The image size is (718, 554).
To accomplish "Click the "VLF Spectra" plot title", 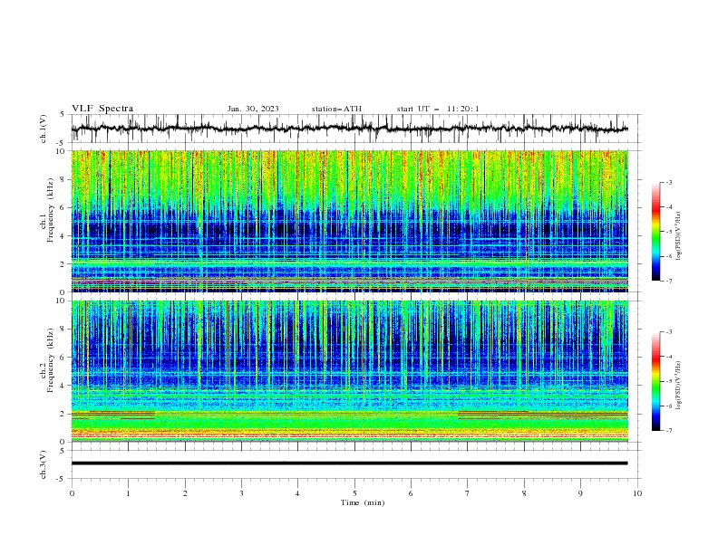I will [x=102, y=109].
